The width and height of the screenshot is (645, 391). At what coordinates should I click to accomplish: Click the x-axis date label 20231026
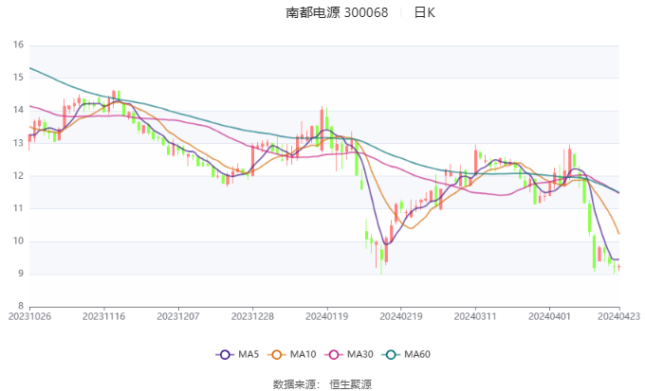(x=29, y=316)
